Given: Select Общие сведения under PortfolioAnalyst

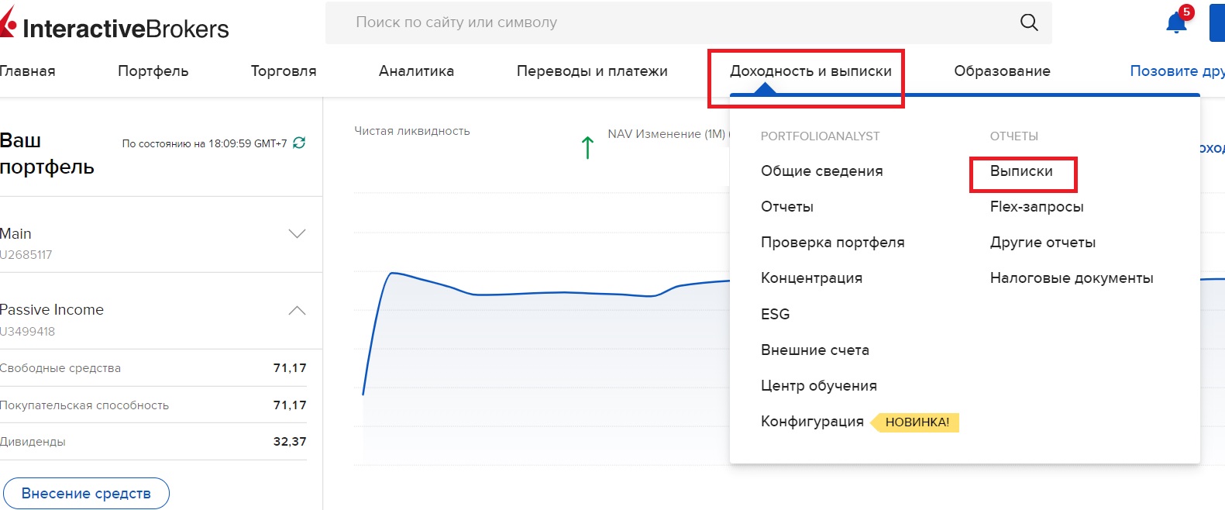Looking at the screenshot, I should click(x=821, y=171).
